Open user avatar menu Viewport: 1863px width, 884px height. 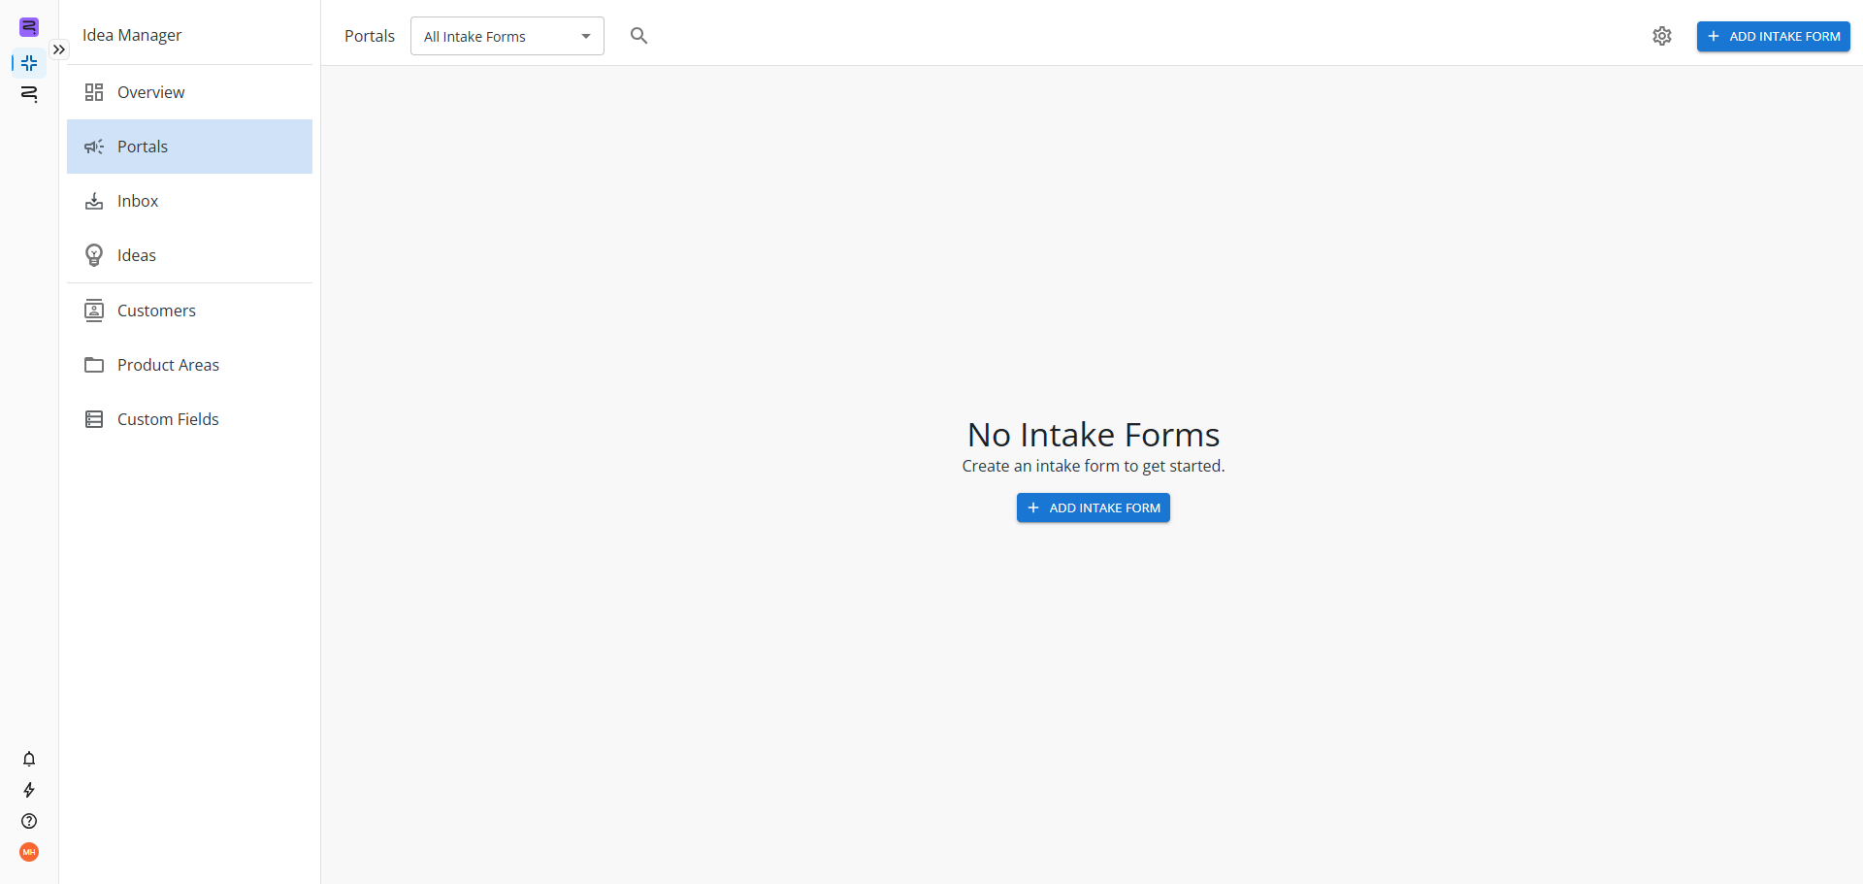29,852
